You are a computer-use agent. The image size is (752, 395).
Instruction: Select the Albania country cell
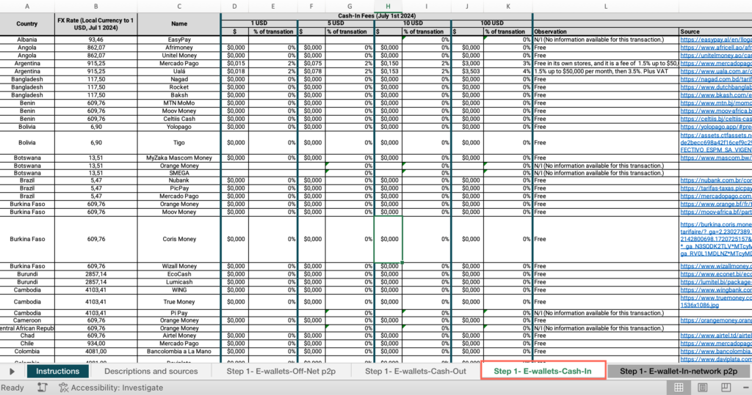click(x=27, y=40)
